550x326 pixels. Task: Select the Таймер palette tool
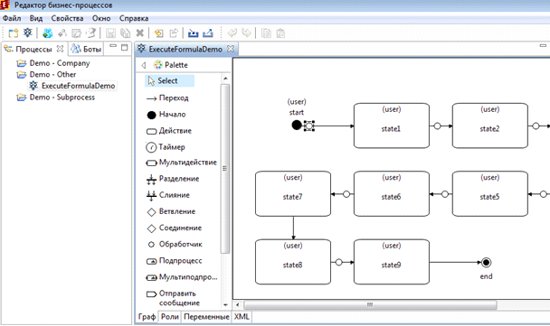166,147
